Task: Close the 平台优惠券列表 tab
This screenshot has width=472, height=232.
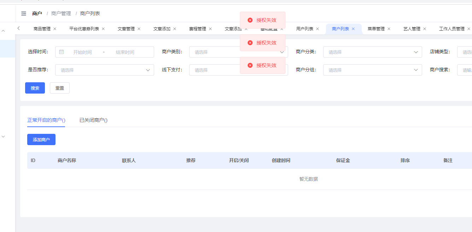Action: point(103,29)
